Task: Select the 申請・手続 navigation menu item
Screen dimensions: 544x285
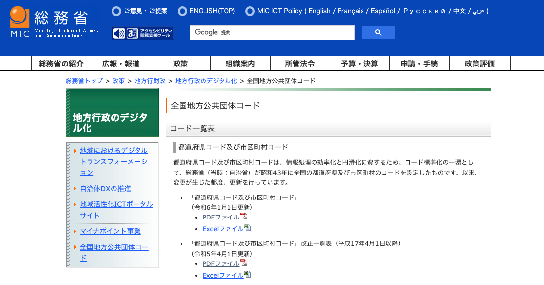Action: pos(419,64)
